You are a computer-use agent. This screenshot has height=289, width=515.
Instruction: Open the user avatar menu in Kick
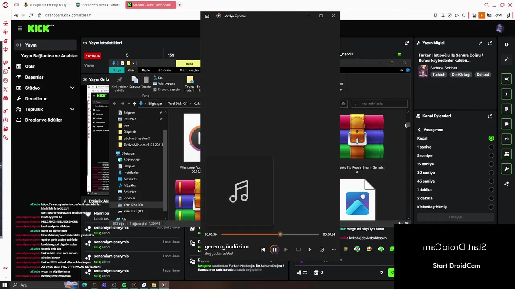[500, 28]
